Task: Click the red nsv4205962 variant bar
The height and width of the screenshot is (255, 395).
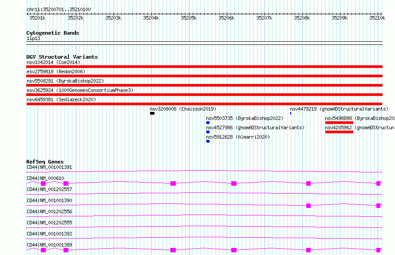Action: pyautogui.click(x=339, y=132)
